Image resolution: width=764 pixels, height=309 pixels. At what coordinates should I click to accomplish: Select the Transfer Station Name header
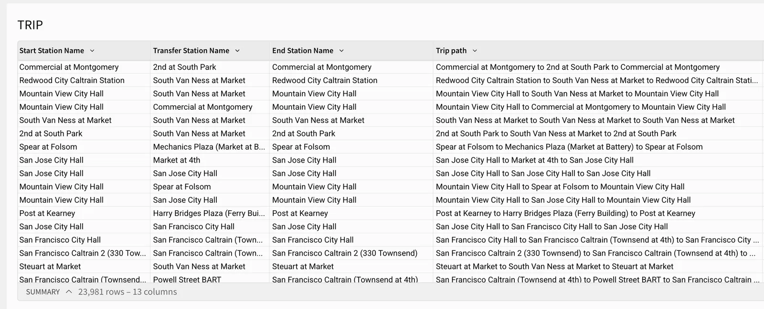pos(191,51)
